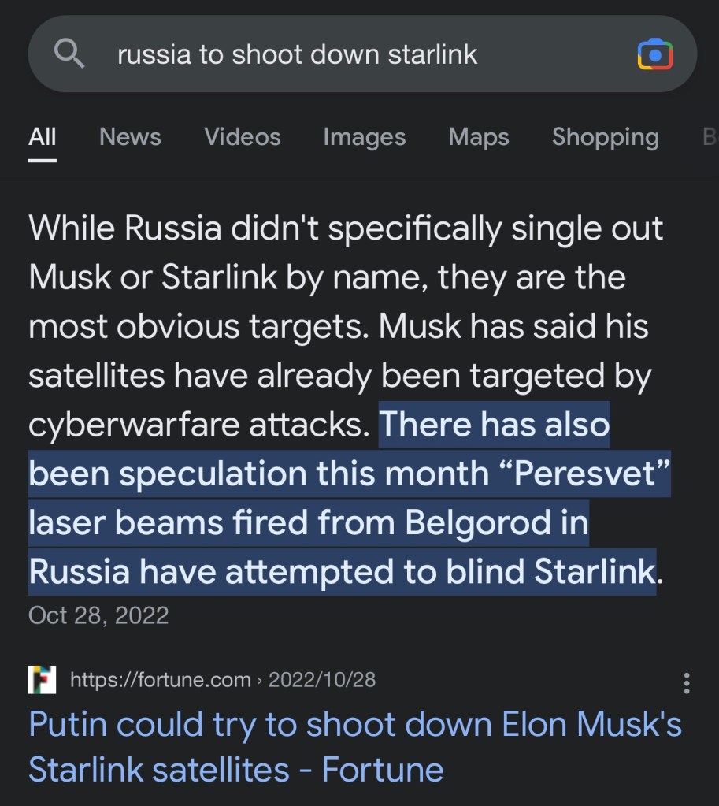
Task: Click the "cyberwarfare attacks" snippet text
Action: [198, 425]
